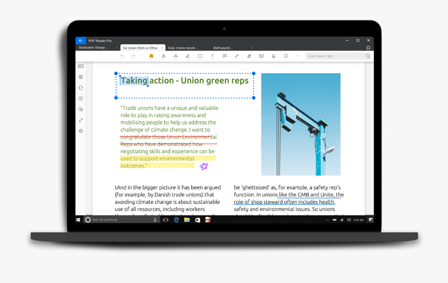448x283 pixels.
Task: Click the blue Back arrow button
Action: 81,40
